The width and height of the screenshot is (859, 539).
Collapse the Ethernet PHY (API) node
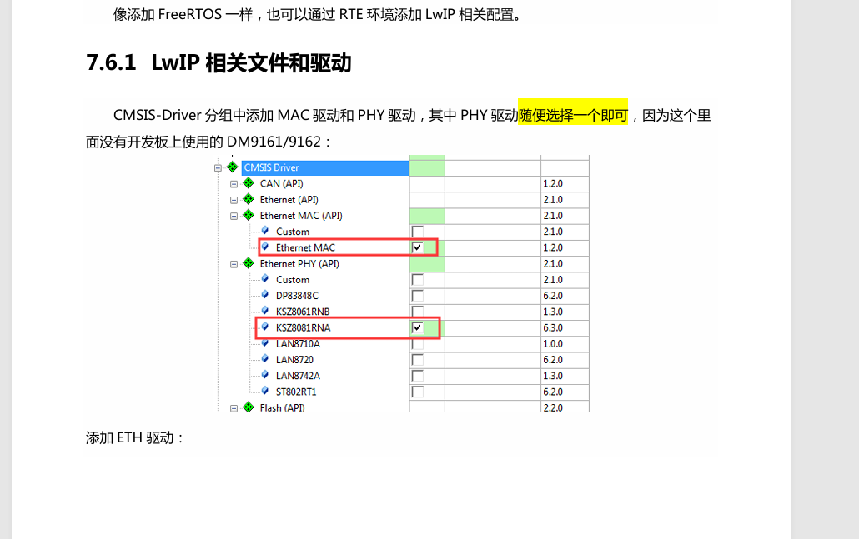(x=234, y=264)
